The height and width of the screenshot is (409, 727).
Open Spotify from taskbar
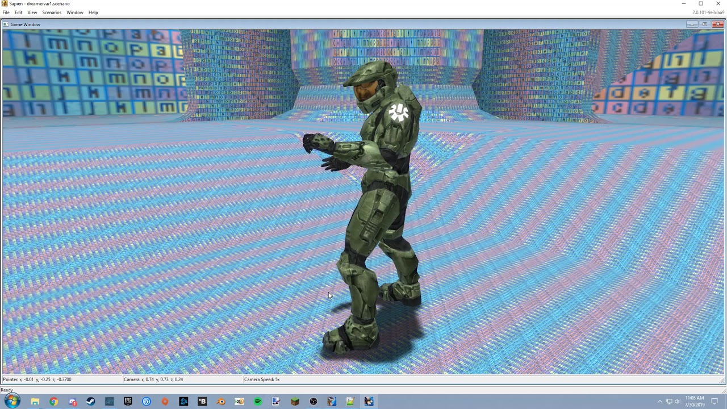pyautogui.click(x=258, y=402)
